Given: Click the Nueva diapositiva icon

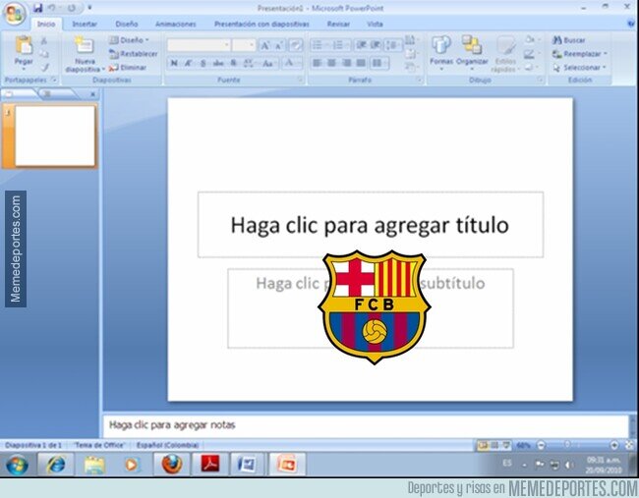Looking at the screenshot, I should (83, 45).
